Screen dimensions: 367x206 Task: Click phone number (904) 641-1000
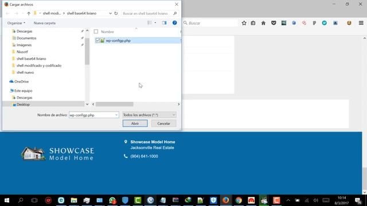[x=144, y=156]
